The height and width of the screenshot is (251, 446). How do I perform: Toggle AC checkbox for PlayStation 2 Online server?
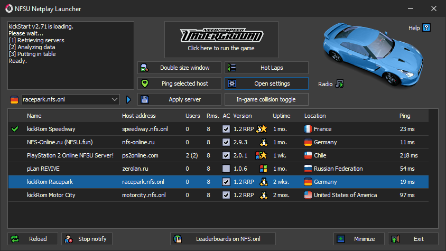(x=226, y=155)
